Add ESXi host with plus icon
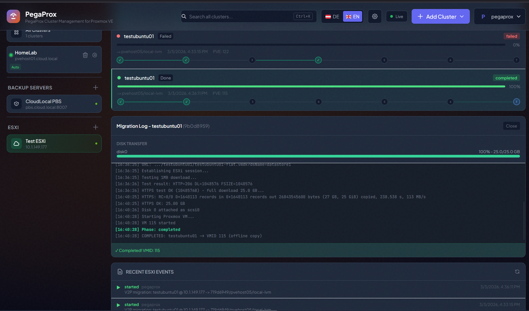Viewport: 529px width, 311px height. (x=96, y=127)
